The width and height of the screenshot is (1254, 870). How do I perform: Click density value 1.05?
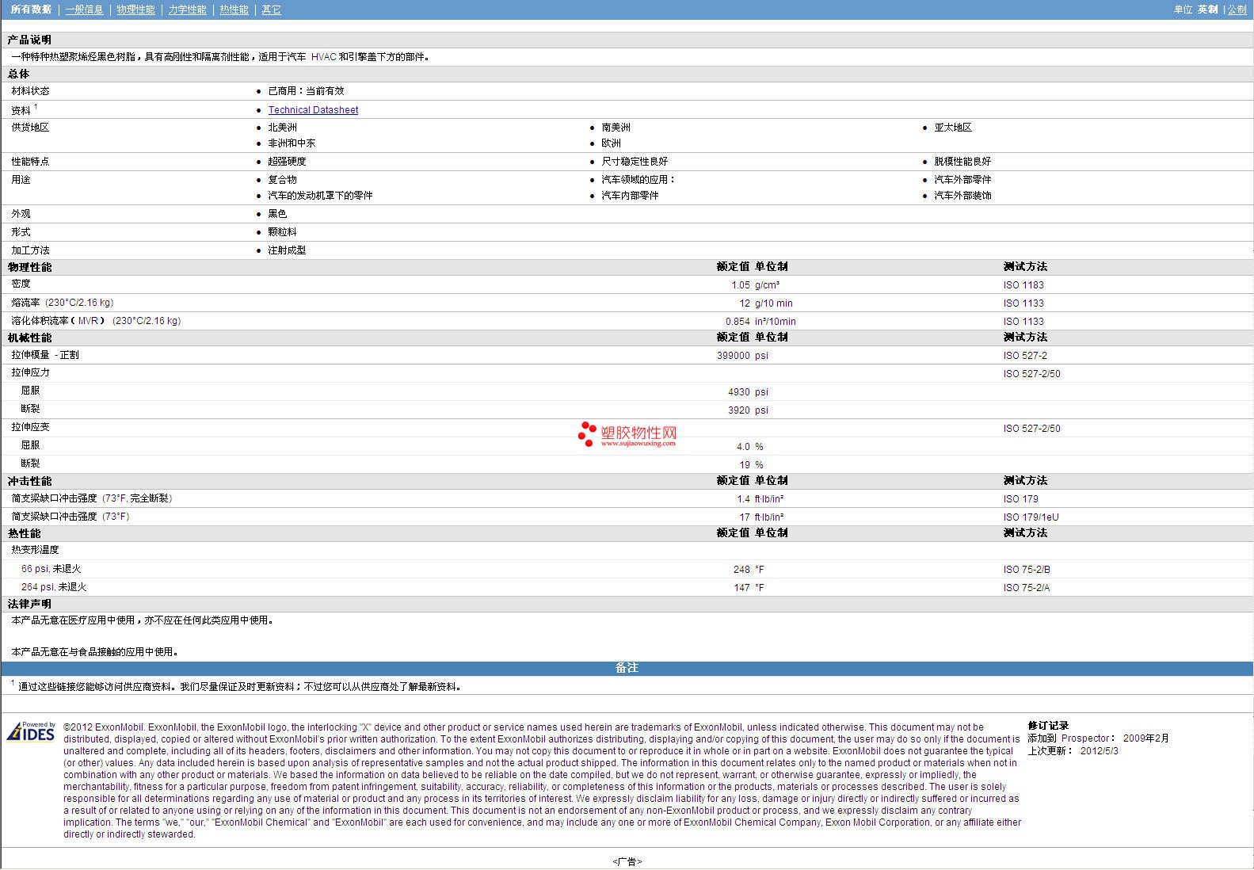740,285
